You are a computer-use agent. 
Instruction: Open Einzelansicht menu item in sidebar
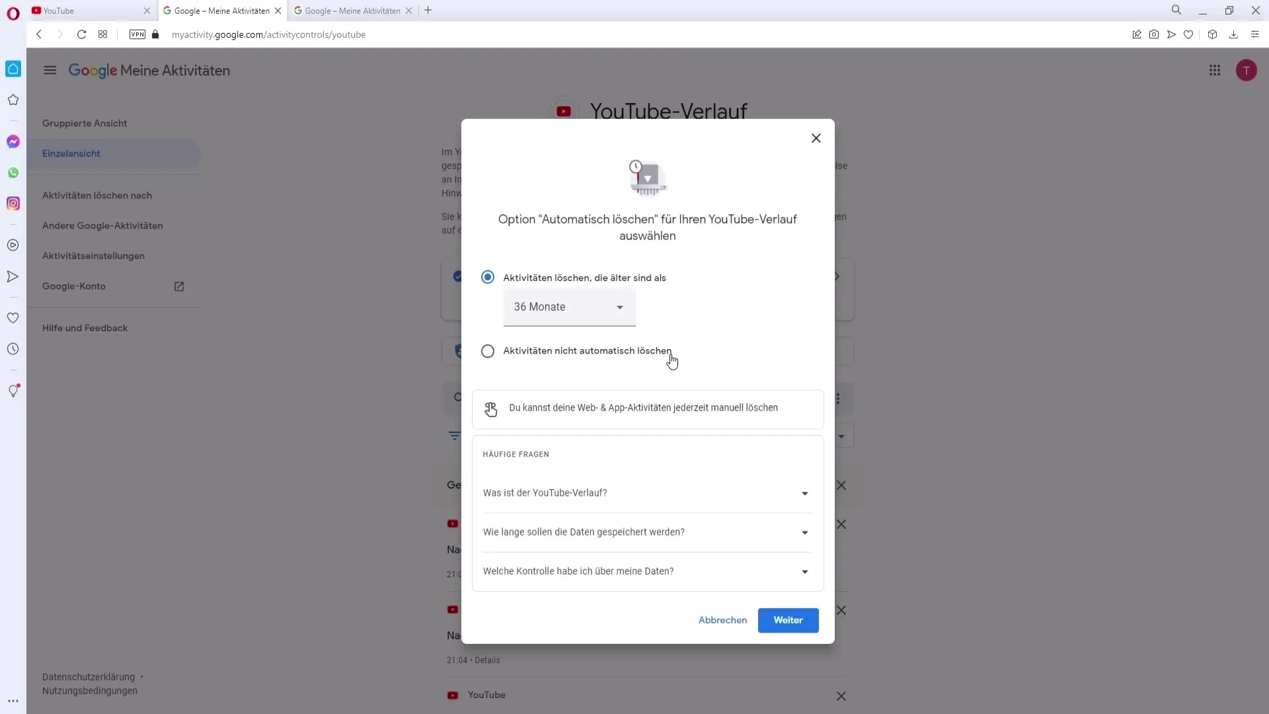click(x=71, y=153)
